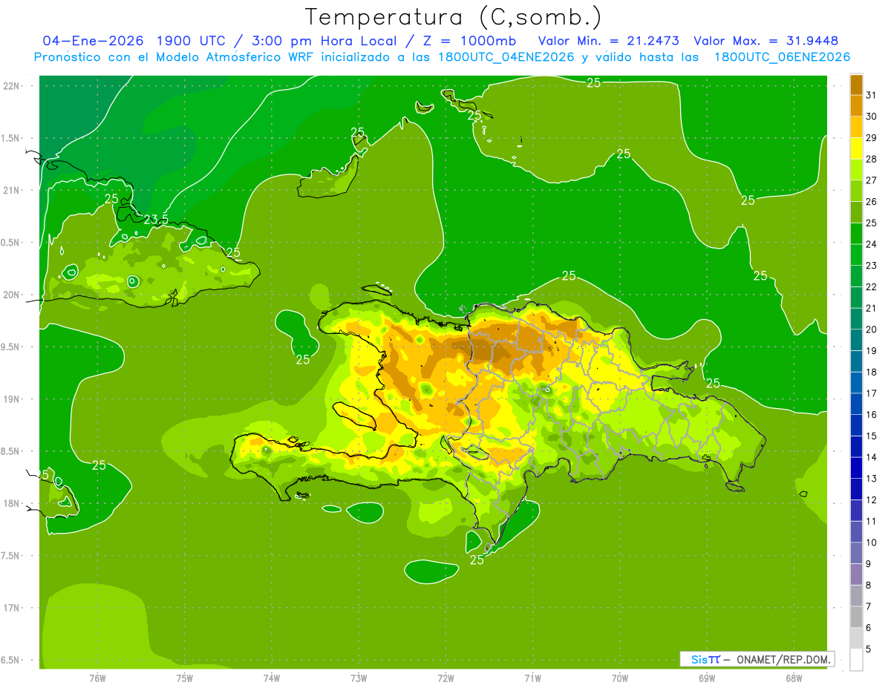Click the "74W" longitude label
Image resolution: width=891 pixels, height=688 pixels.
(x=271, y=678)
